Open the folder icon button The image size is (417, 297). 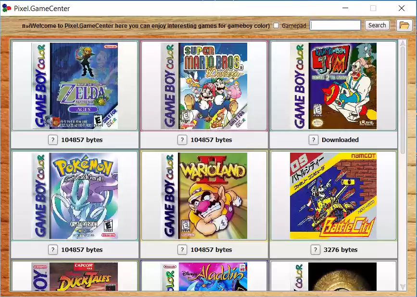point(404,25)
